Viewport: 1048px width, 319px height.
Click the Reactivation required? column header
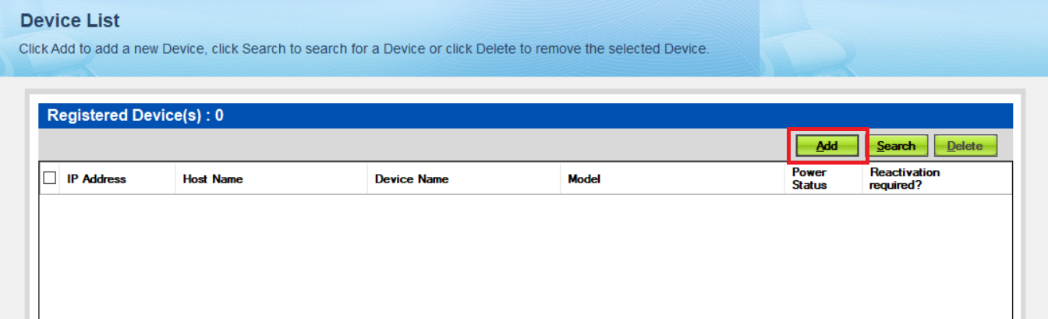(x=905, y=179)
